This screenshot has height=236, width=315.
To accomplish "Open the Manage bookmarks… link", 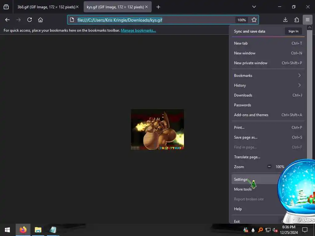I will [x=138, y=30].
